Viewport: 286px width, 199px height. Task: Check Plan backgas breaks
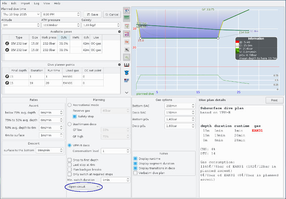[x=69, y=169]
